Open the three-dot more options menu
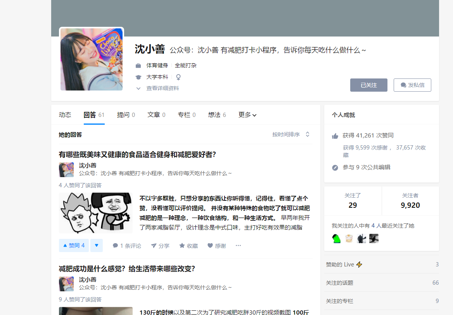Screen dimensions: 453x315 coord(238,245)
